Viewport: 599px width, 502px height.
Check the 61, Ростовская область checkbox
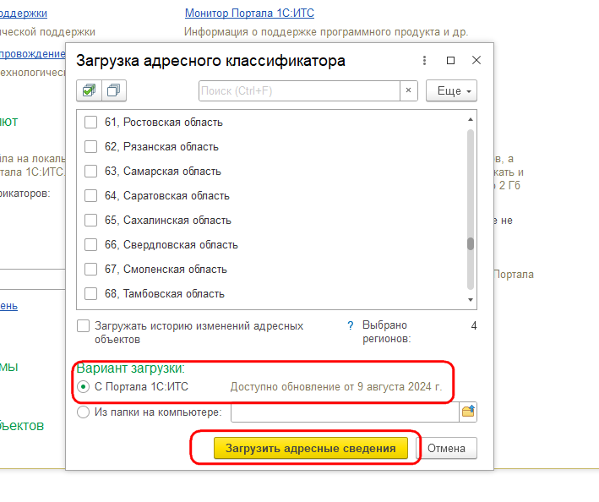[90, 123]
